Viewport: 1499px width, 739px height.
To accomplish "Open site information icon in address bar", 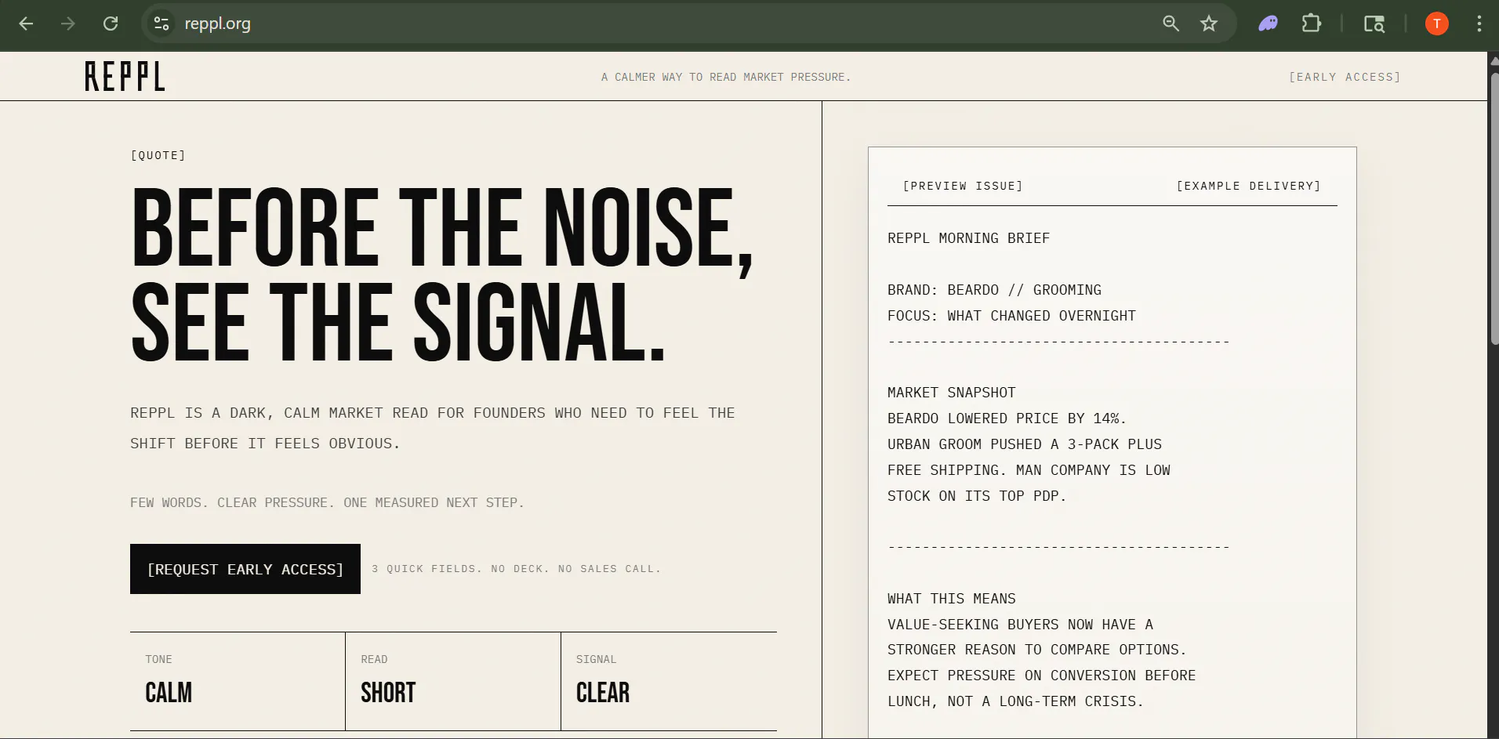I will tap(162, 24).
